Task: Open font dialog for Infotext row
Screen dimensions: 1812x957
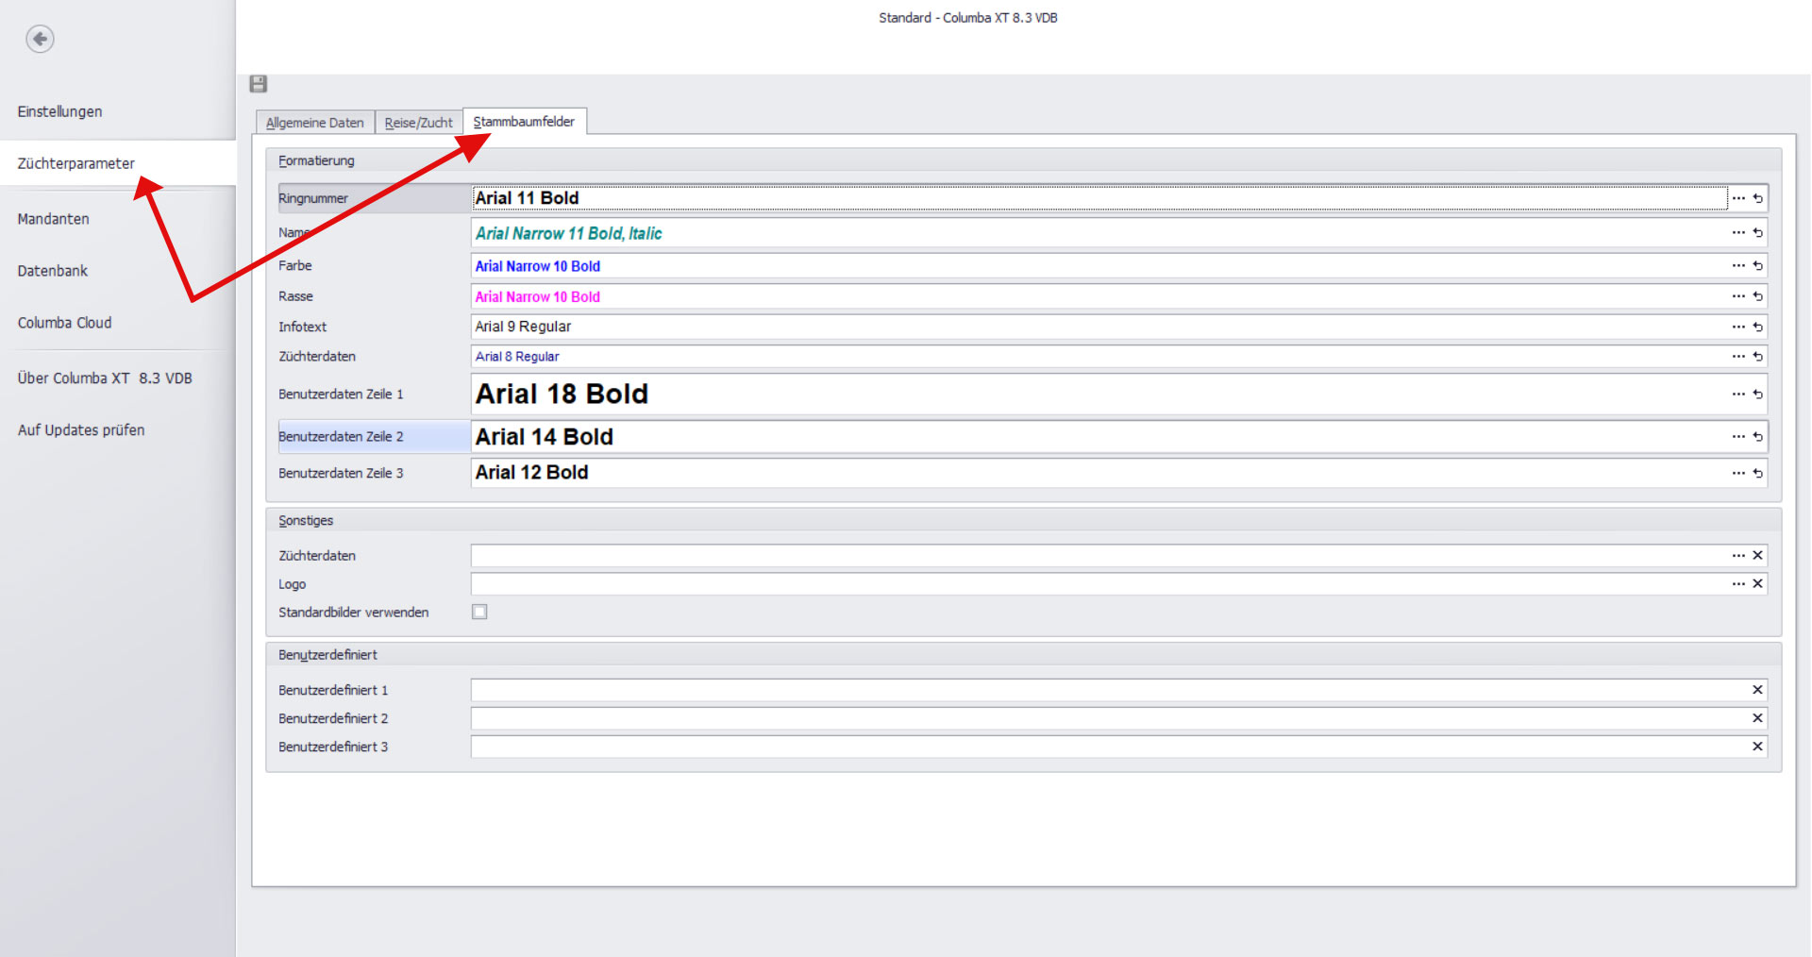Action: (1738, 327)
